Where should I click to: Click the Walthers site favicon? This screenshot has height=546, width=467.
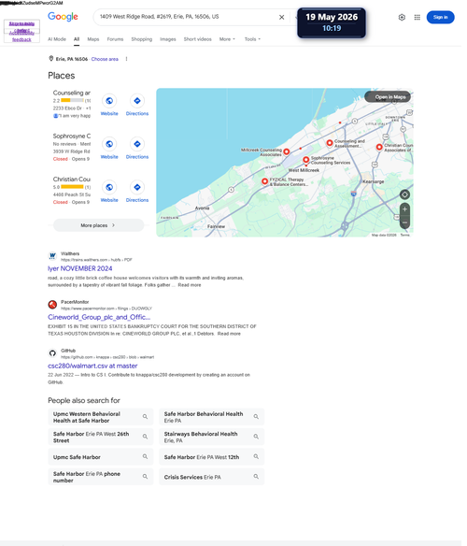click(x=52, y=256)
